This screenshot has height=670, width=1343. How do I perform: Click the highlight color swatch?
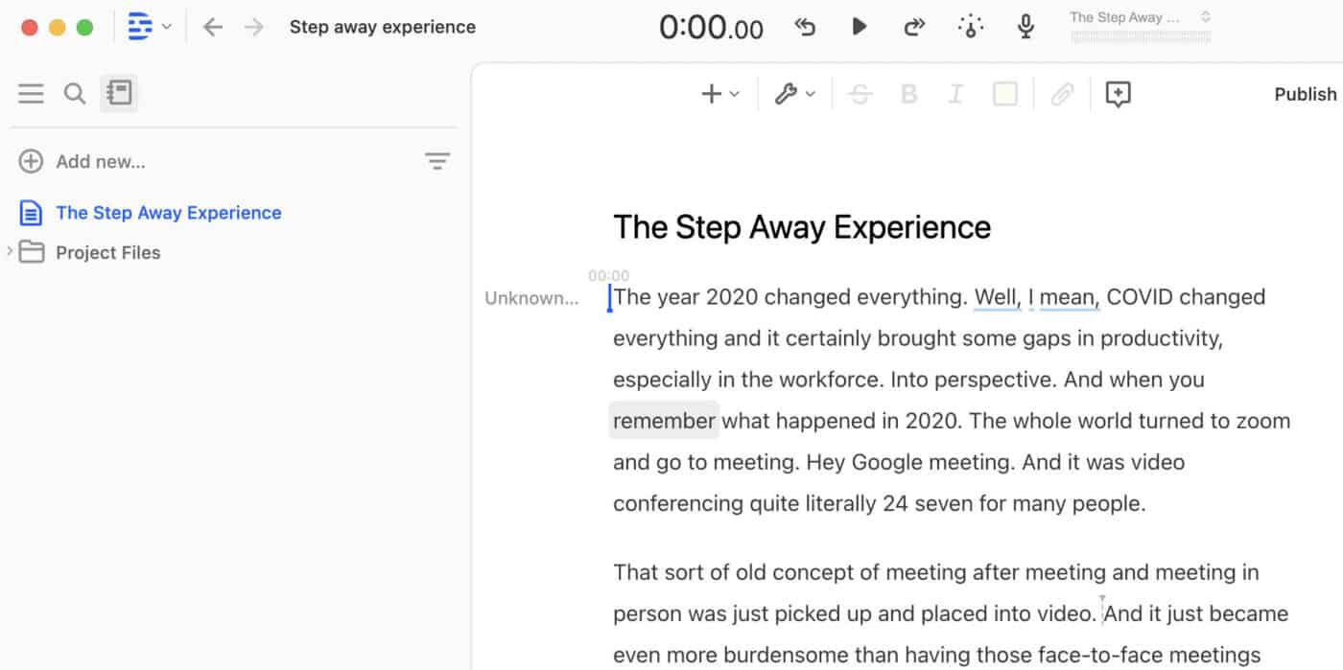coord(1004,94)
